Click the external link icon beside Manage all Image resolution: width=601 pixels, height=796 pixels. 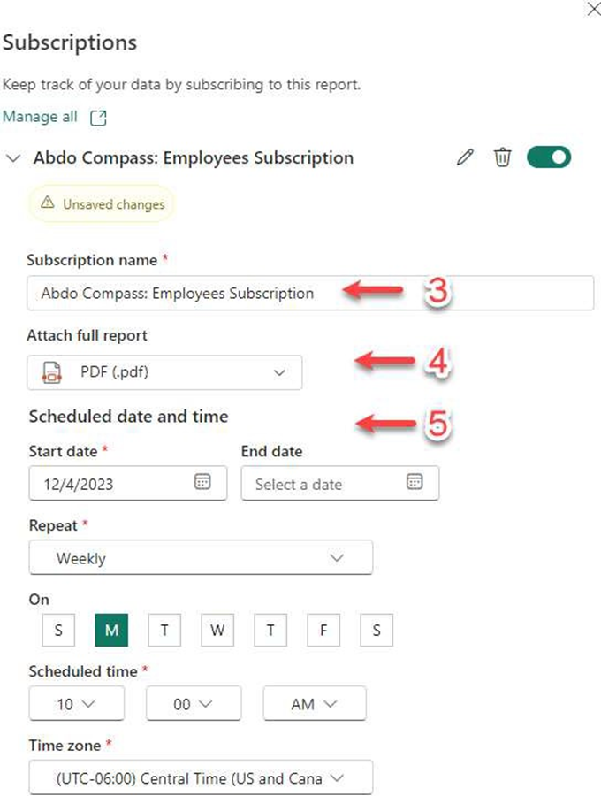[98, 118]
